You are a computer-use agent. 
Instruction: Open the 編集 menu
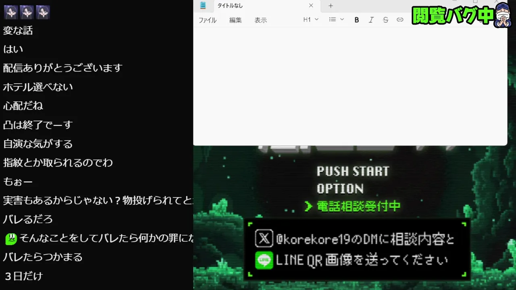235,20
